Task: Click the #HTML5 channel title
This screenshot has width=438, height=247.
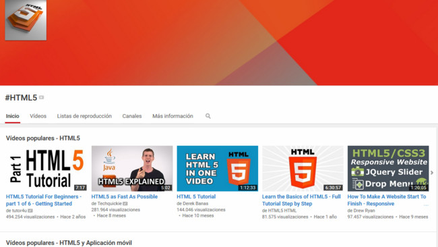Action: 22,98
